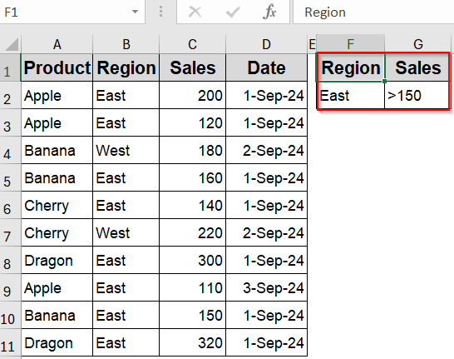
Task: Select column G header
Action: (418, 44)
